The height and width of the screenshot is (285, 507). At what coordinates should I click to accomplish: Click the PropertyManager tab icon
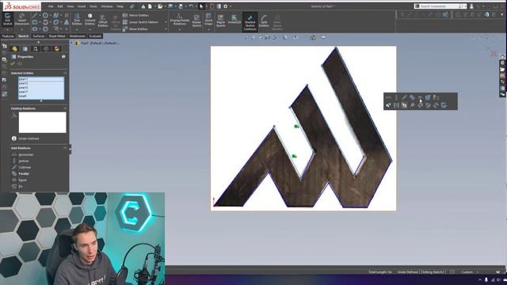tap(25, 49)
